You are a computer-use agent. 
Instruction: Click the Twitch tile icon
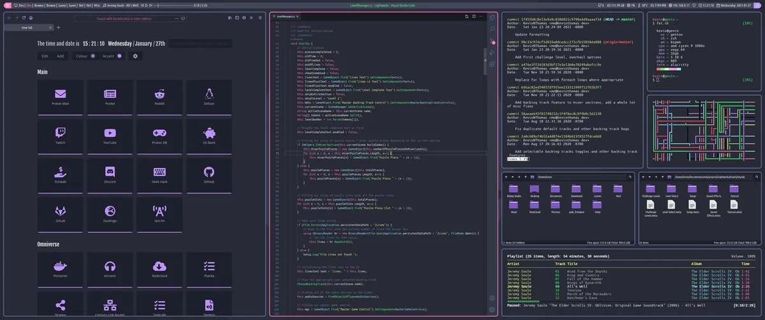coord(61,133)
